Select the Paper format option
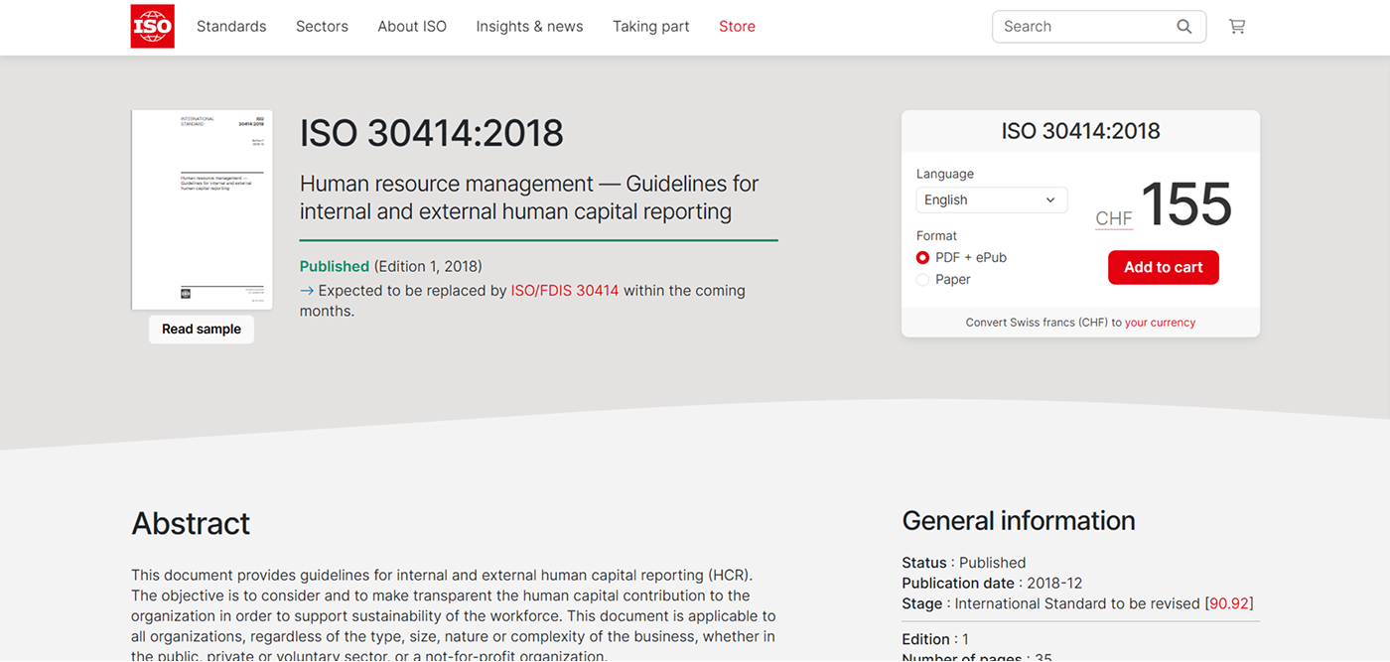1390x662 pixels. pos(923,280)
